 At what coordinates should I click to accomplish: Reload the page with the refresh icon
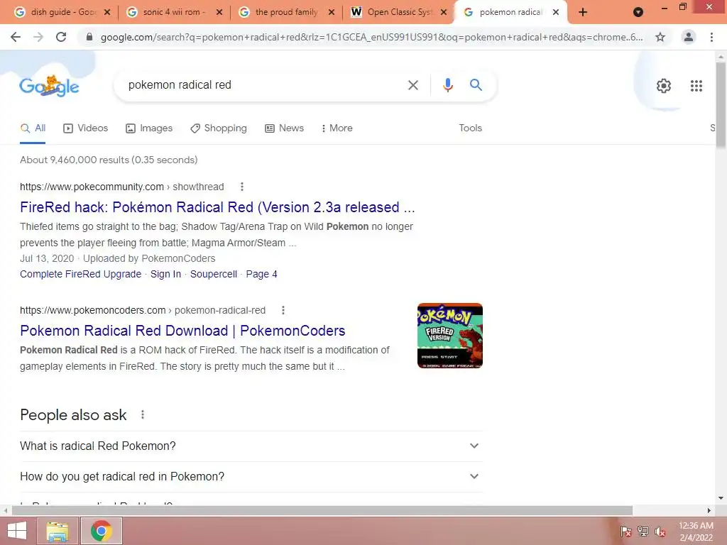click(x=61, y=37)
